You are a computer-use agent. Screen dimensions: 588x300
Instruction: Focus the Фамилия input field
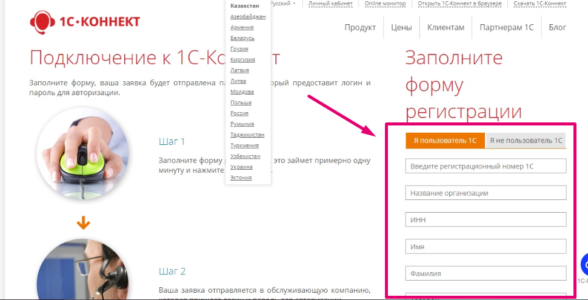(x=486, y=273)
